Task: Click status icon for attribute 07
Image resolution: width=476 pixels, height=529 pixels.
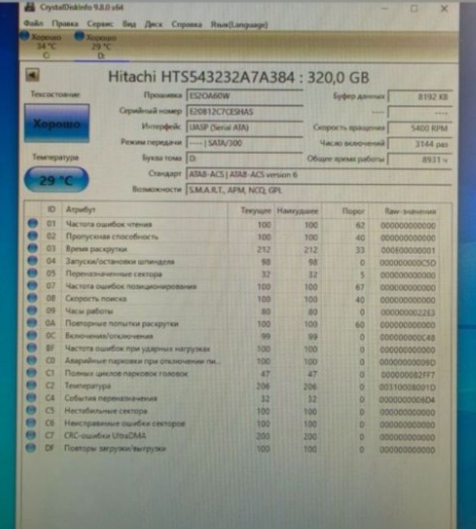Action: coord(32,286)
